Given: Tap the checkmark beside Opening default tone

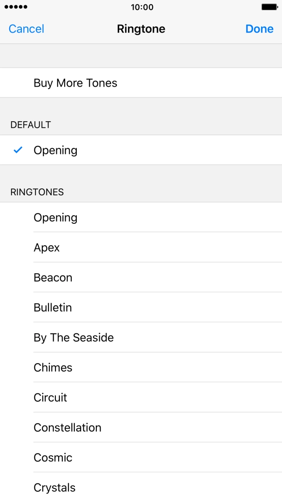Looking at the screenshot, I should coord(18,150).
